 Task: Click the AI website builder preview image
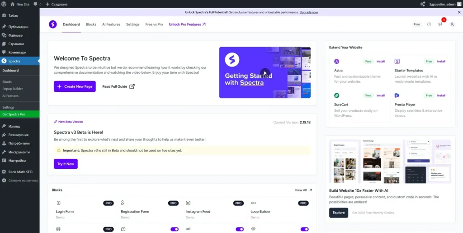click(x=390, y=161)
